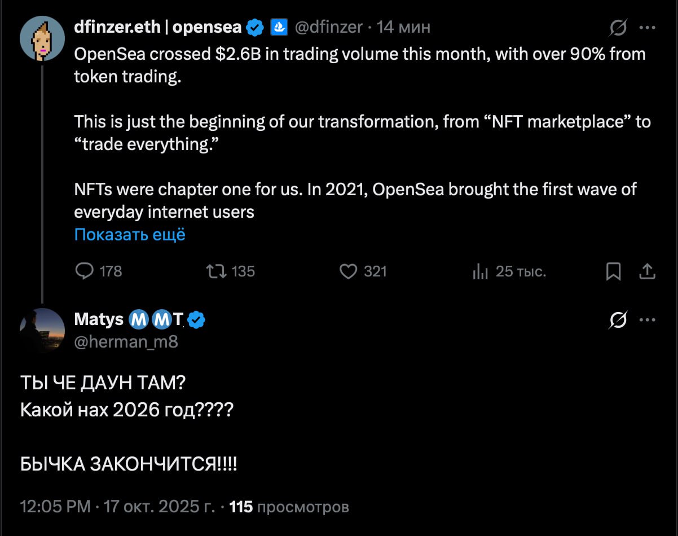The height and width of the screenshot is (536, 678).
Task: Click the Grok icon on Matys's tweet
Action: pos(619,320)
